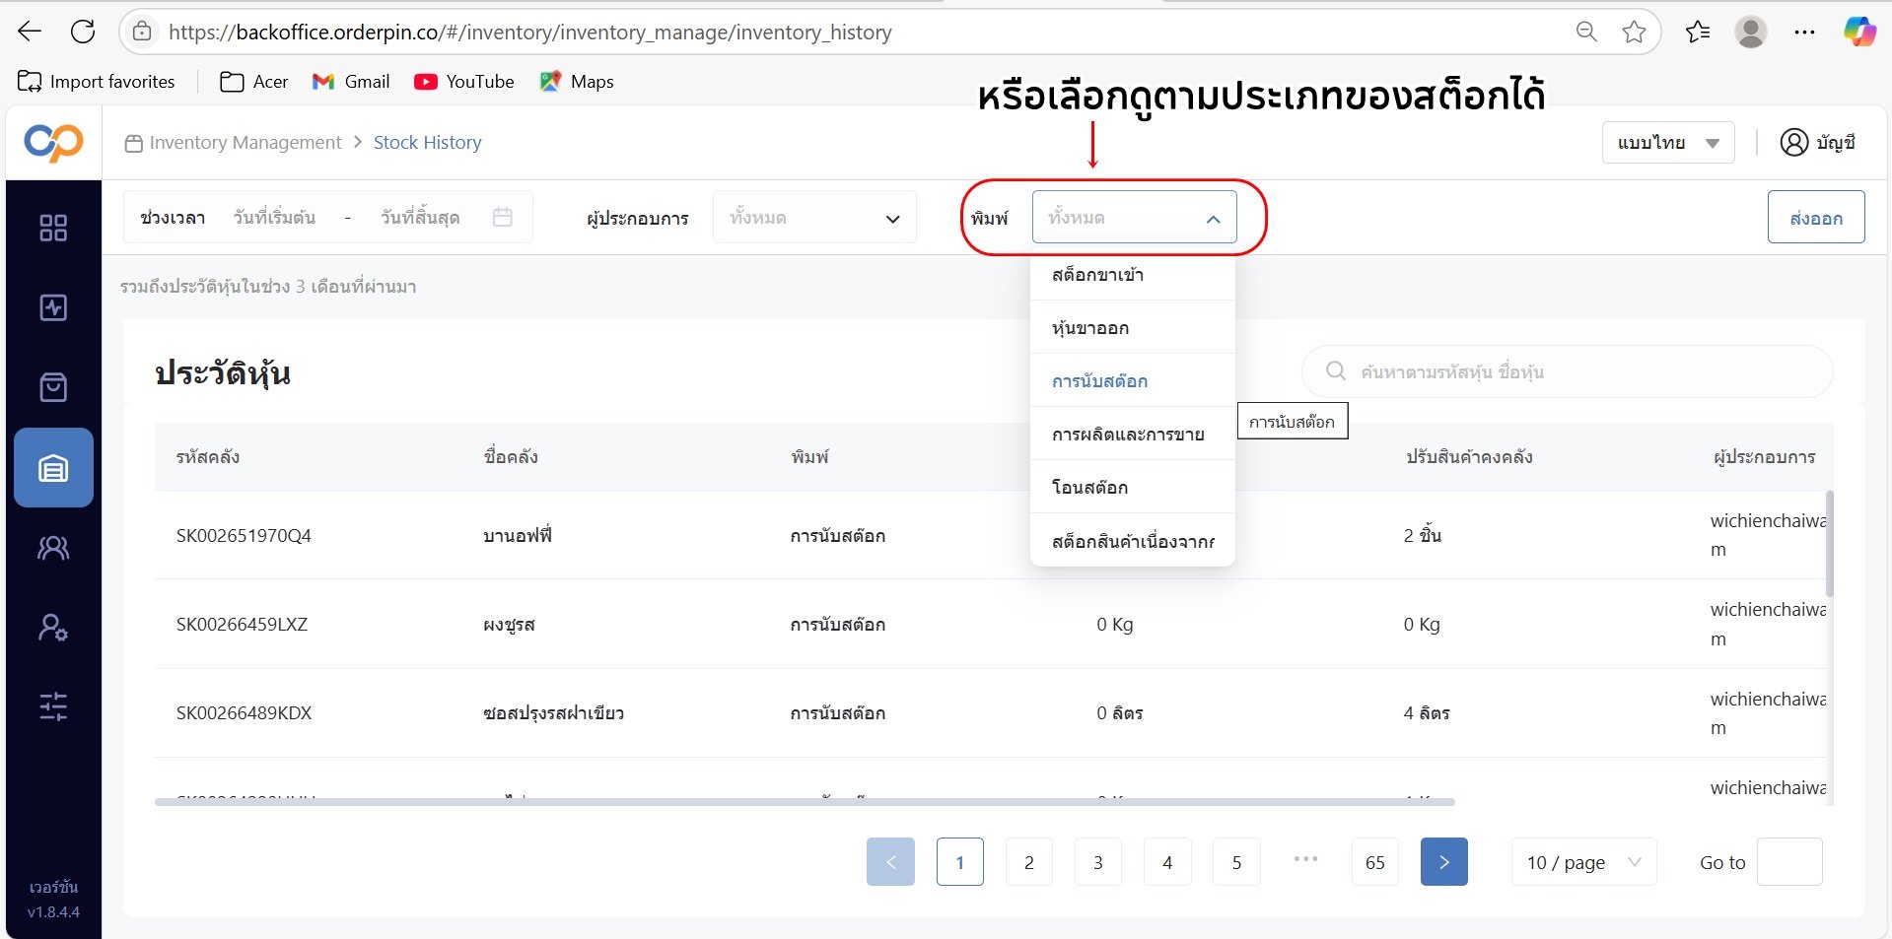The width and height of the screenshot is (1892, 939).
Task: Go to page 2
Action: (x=1028, y=862)
